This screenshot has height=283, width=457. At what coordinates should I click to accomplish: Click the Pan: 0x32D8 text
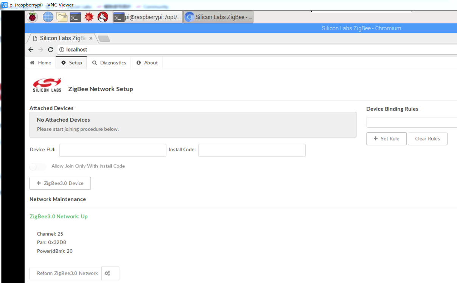(x=51, y=242)
